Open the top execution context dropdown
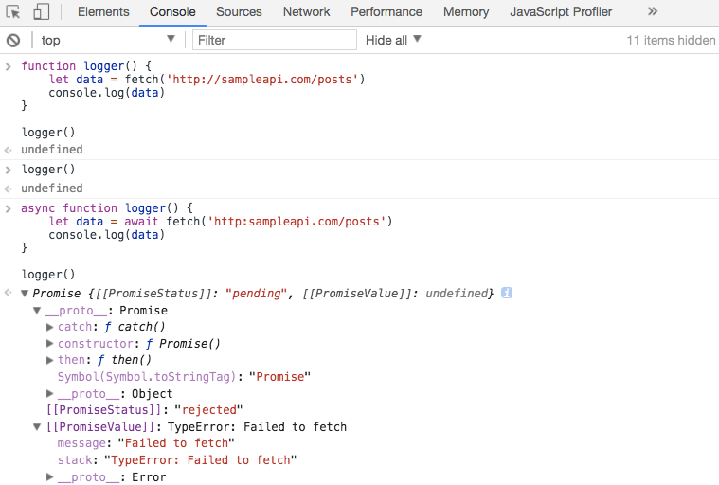The width and height of the screenshot is (719, 485). [x=108, y=41]
